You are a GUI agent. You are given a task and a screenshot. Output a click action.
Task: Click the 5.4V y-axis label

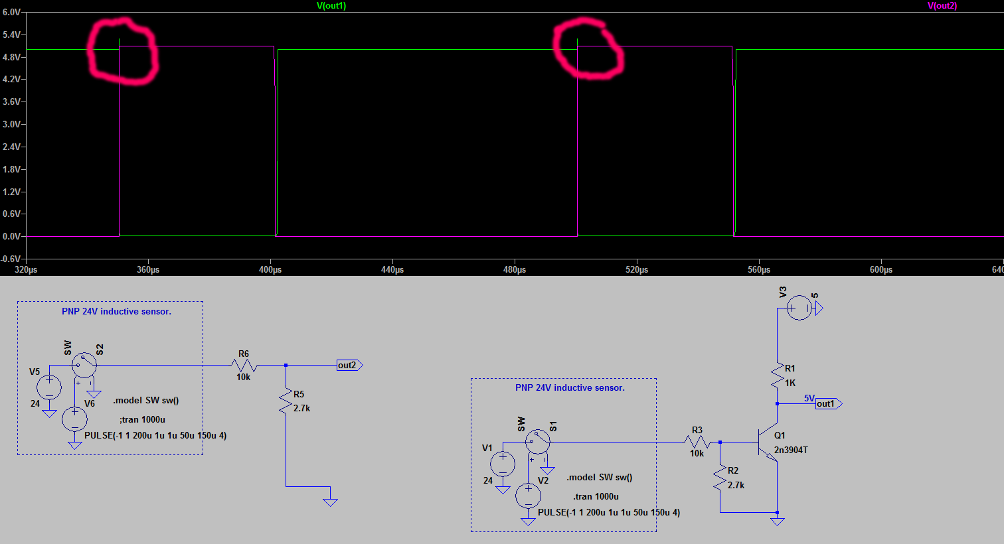tap(12, 34)
